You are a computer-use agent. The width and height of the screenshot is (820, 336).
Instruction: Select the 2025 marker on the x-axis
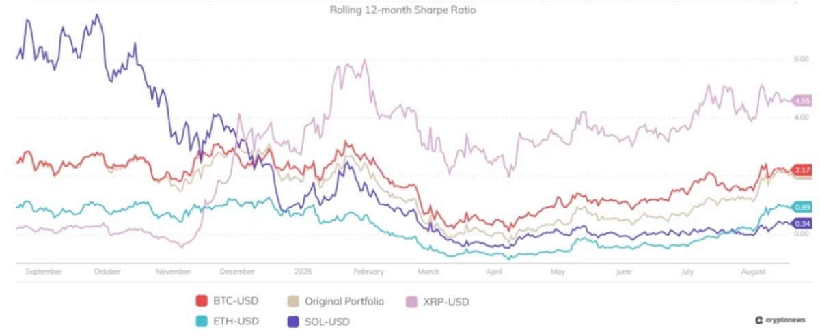tap(303, 272)
